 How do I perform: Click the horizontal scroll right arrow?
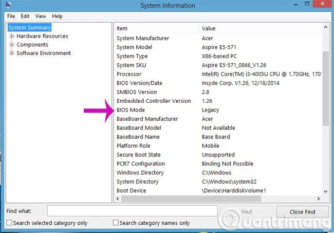point(319,199)
